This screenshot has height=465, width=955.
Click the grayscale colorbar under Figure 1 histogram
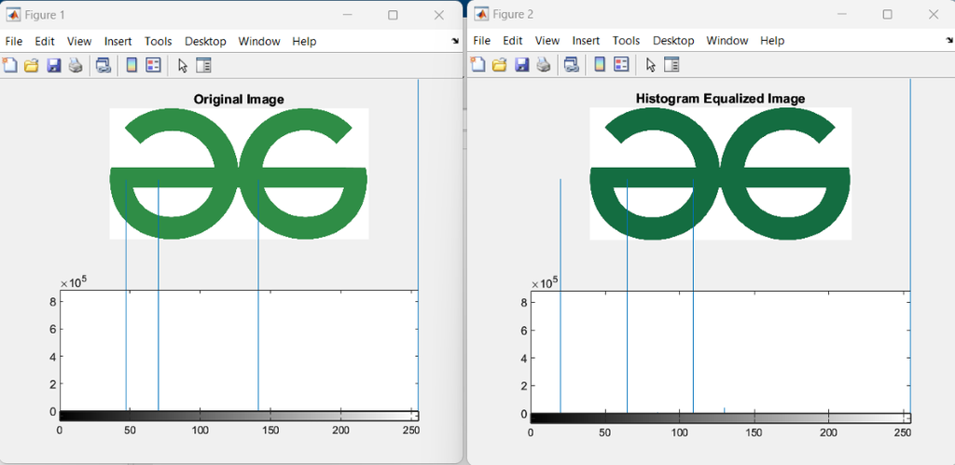(240, 417)
